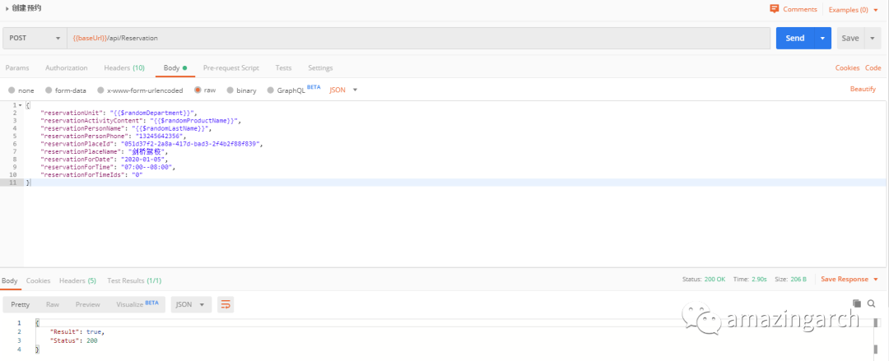Screen dimensions: 889x361
Task: Open the request Body tab
Action: (175, 67)
